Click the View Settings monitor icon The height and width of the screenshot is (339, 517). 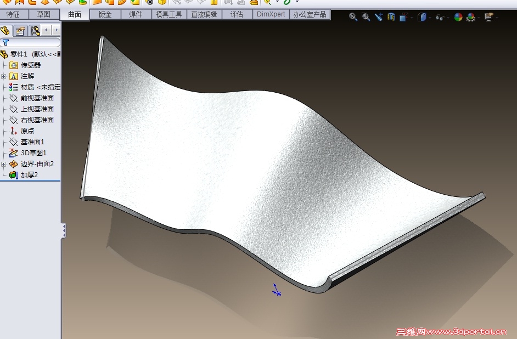(488, 17)
